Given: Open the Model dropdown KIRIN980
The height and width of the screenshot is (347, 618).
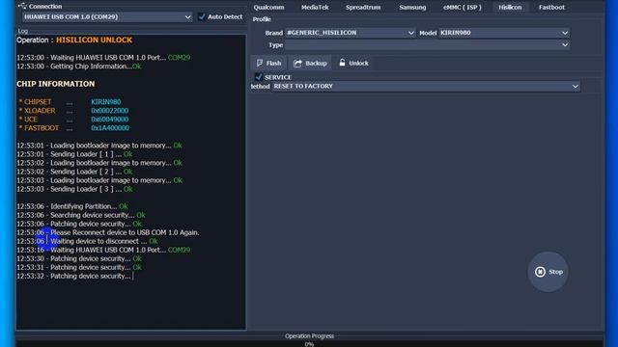Looking at the screenshot, I should [x=504, y=33].
